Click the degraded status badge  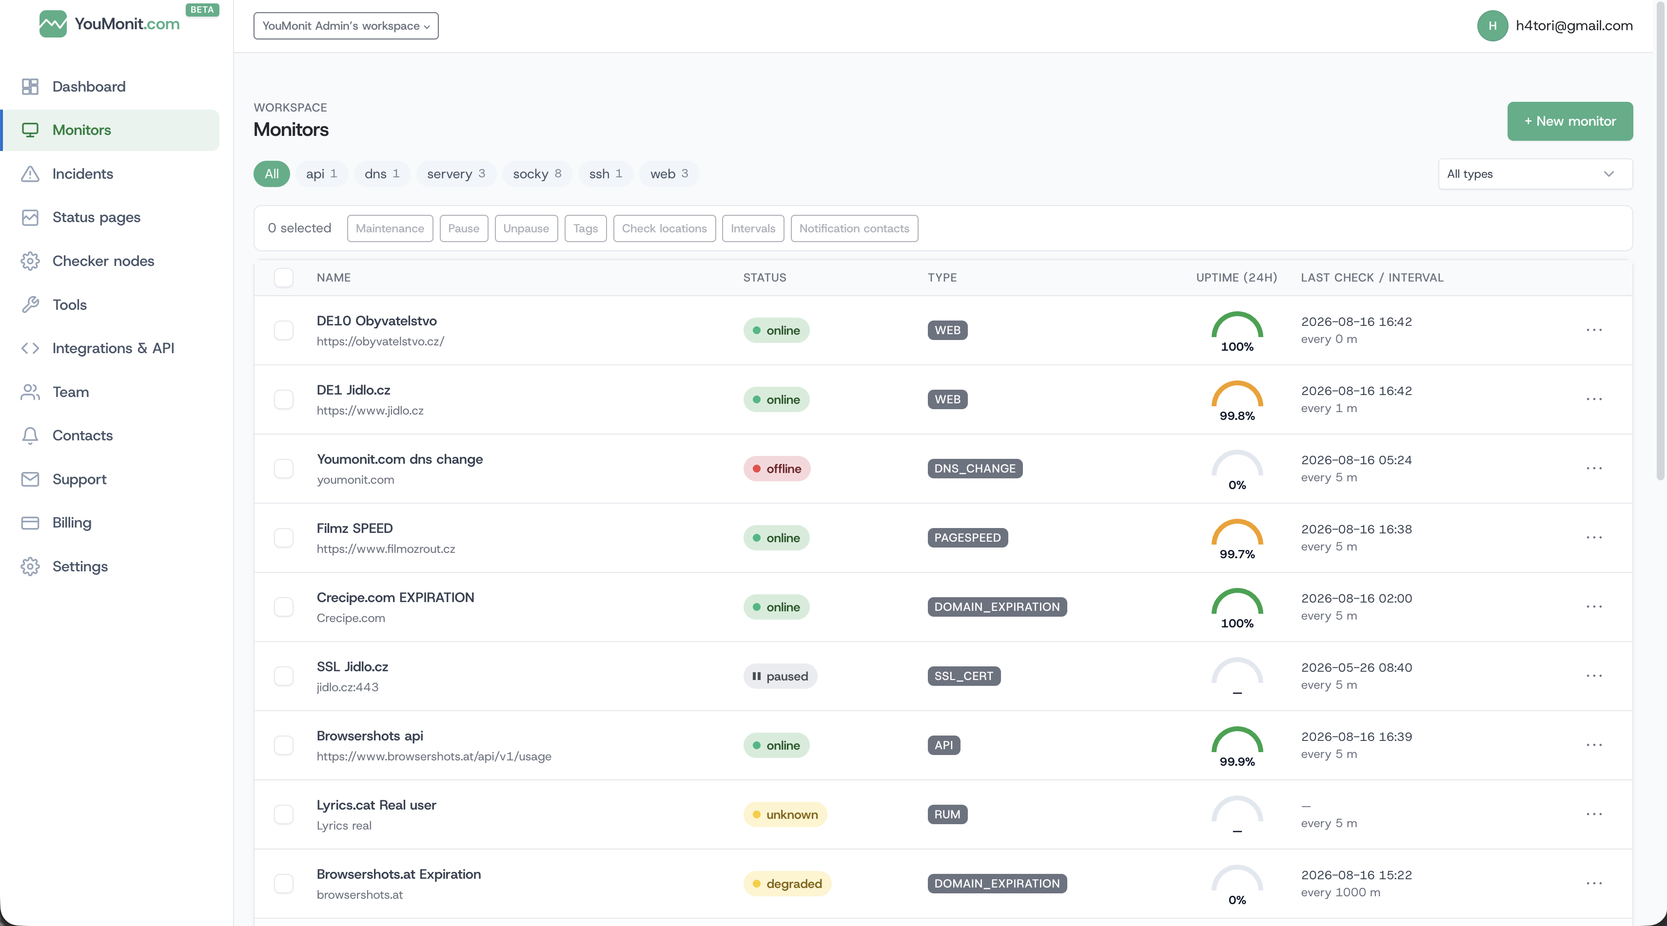pos(787,884)
